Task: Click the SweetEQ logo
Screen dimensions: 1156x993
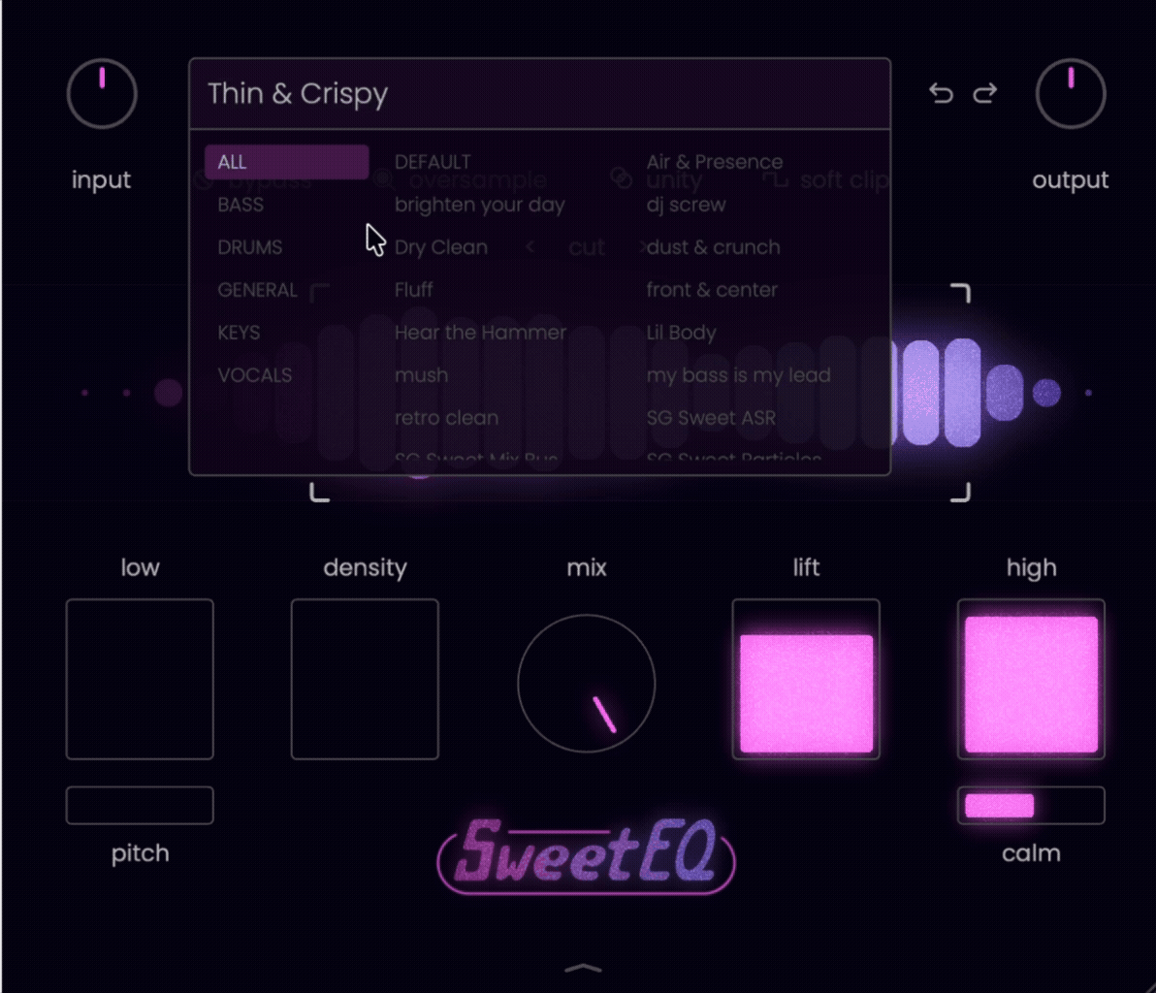Action: [586, 854]
